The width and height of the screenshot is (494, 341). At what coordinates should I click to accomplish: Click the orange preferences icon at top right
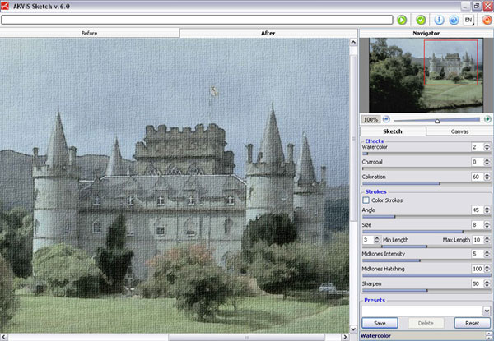[486, 18]
